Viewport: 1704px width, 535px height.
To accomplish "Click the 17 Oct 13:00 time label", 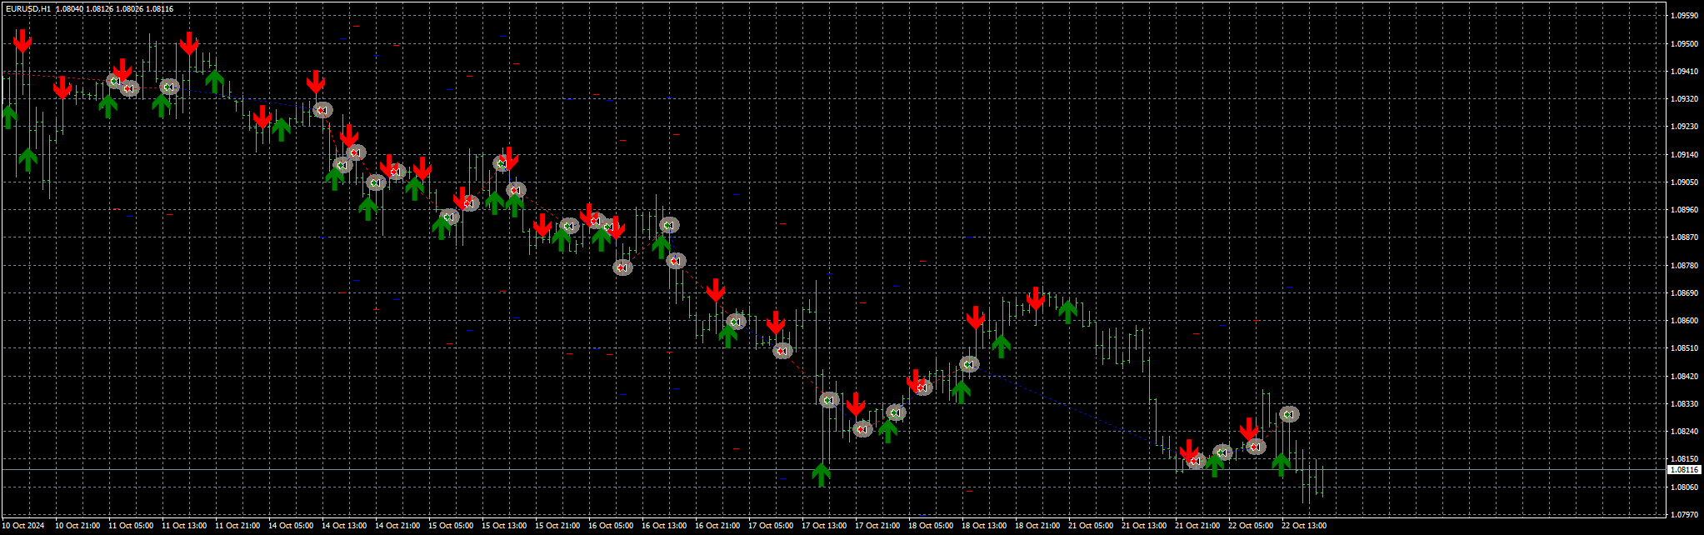I will pos(824,526).
